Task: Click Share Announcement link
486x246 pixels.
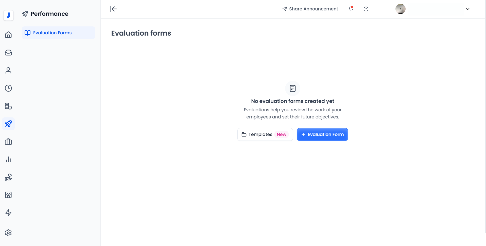Action: tap(310, 9)
